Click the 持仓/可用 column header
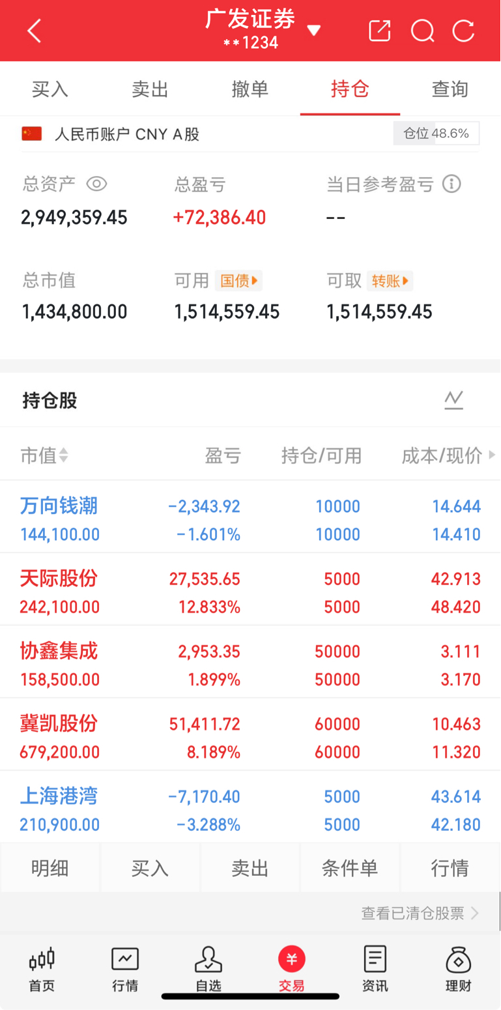 [321, 455]
